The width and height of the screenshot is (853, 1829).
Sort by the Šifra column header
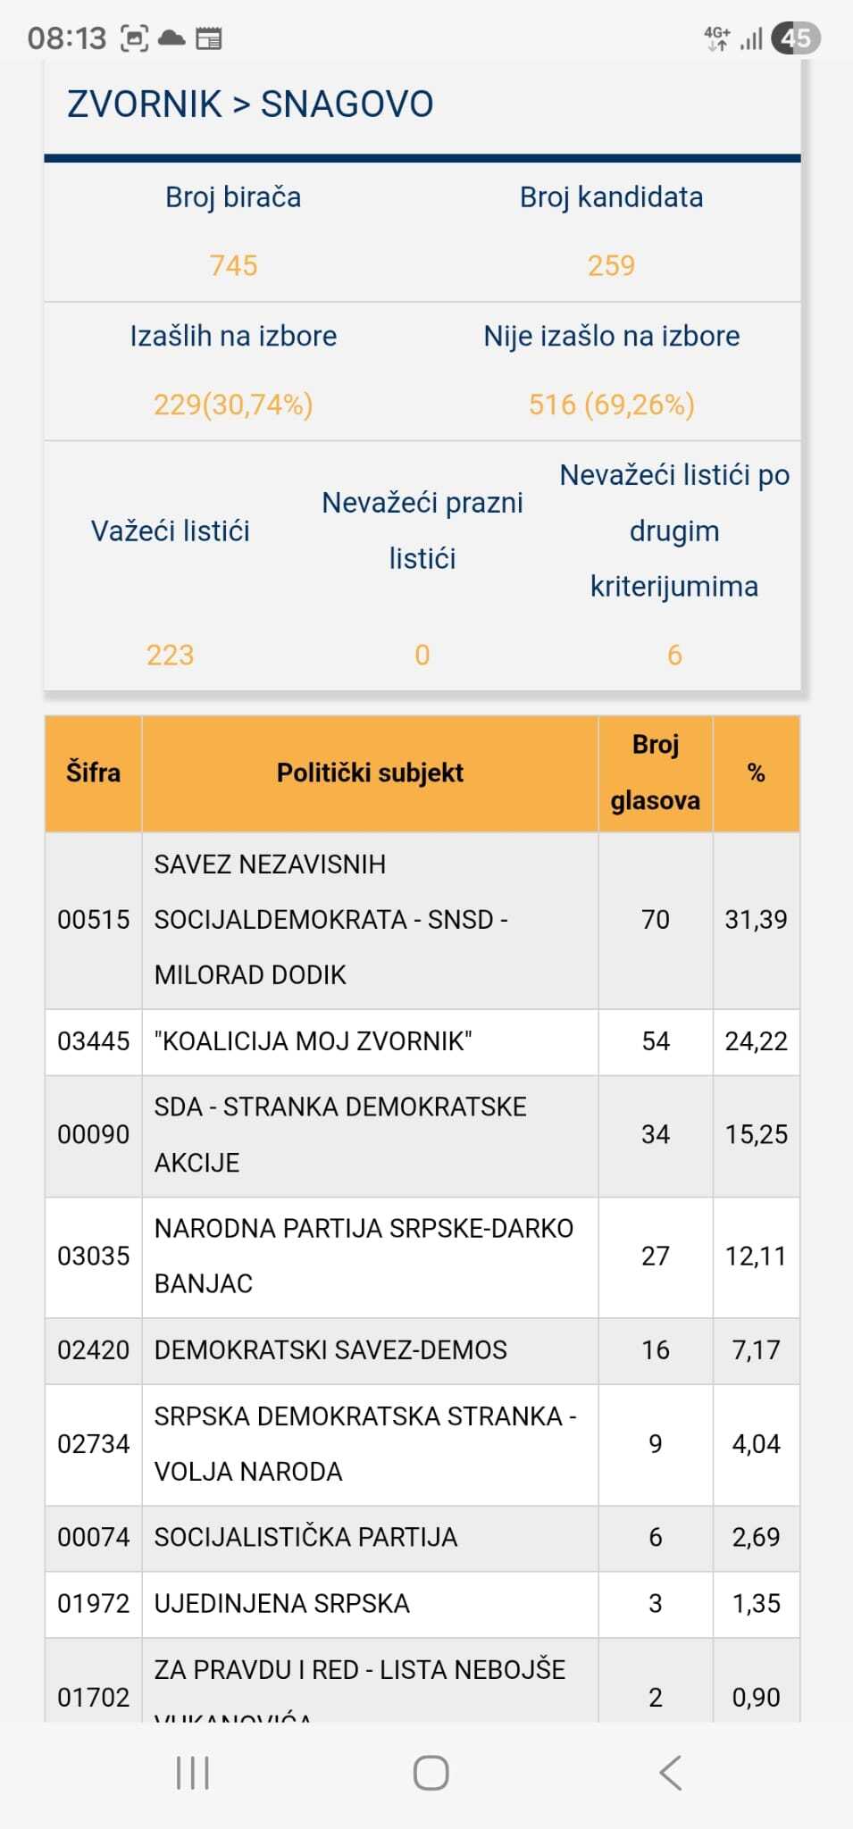click(x=93, y=773)
